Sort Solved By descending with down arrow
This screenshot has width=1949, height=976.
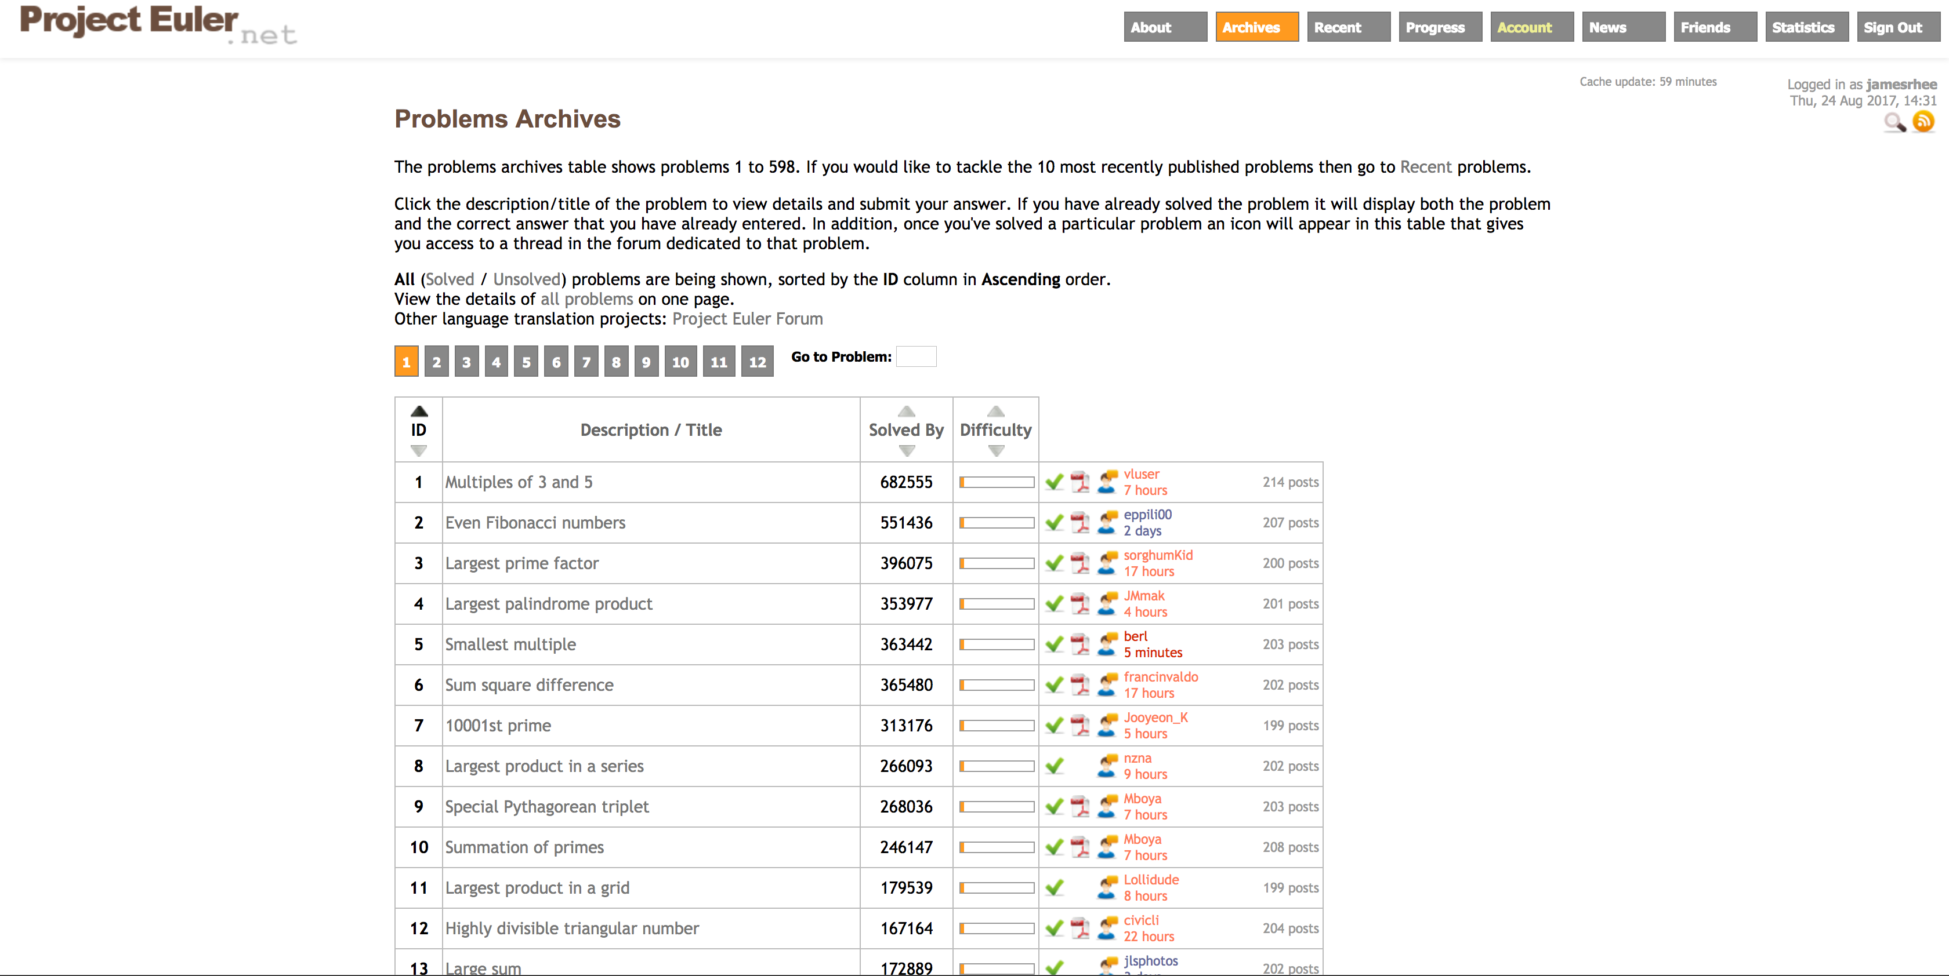point(907,450)
